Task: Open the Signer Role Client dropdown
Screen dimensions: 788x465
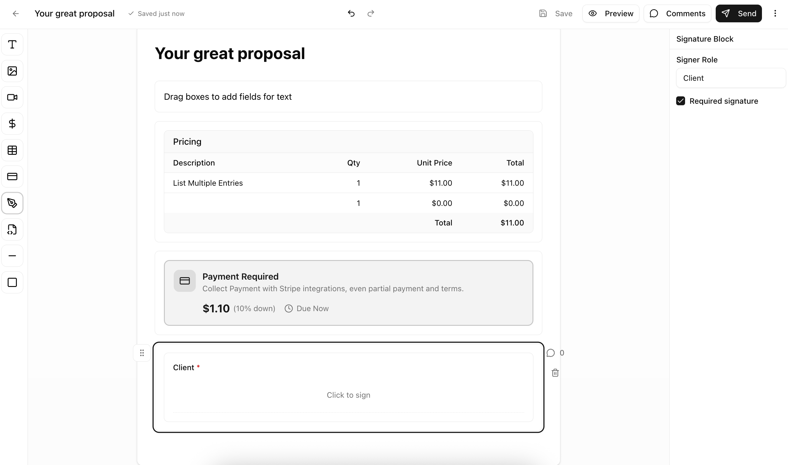Action: tap(730, 78)
